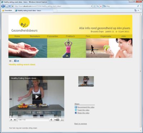This screenshot has height=133, width=143.
Task: Click the plus expand icon in the player
Action: click(51, 120)
